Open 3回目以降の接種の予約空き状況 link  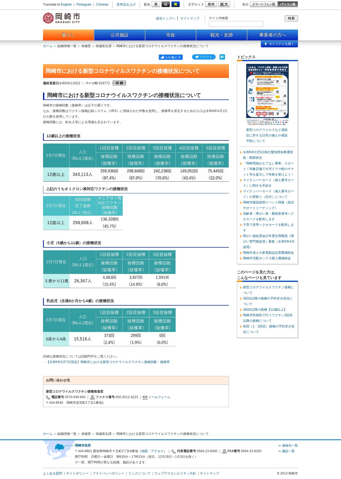click(268, 301)
